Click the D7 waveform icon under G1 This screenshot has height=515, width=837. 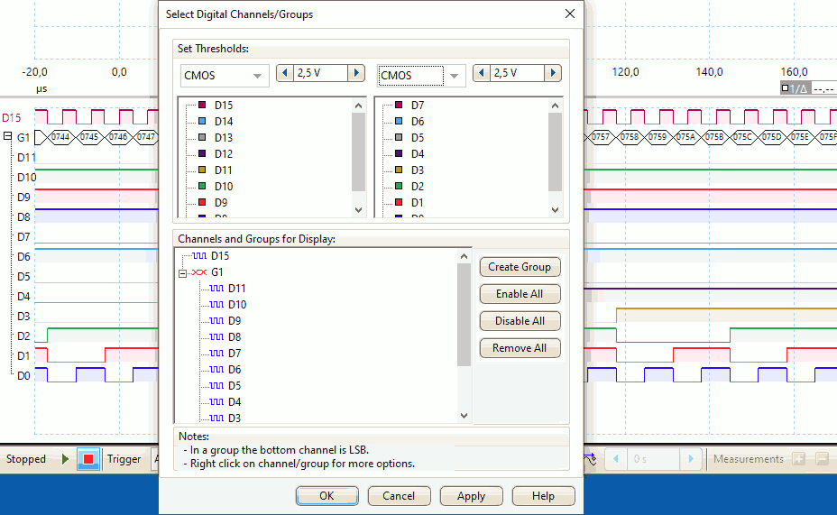pos(216,354)
